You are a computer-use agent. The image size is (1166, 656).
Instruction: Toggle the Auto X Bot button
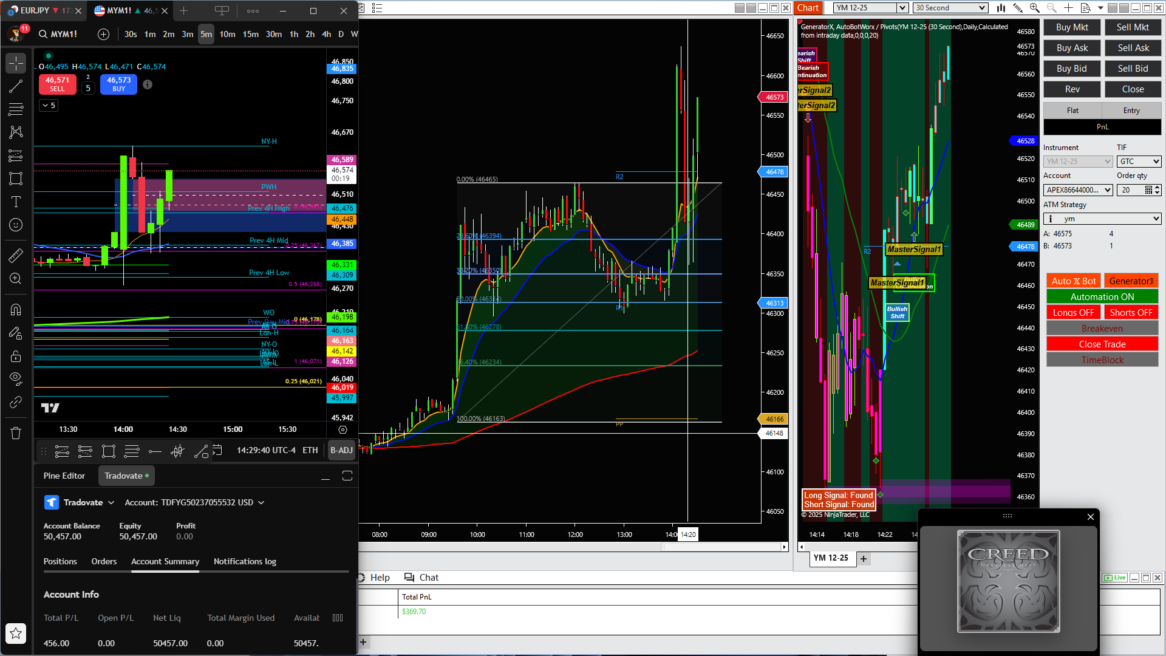[1074, 281]
